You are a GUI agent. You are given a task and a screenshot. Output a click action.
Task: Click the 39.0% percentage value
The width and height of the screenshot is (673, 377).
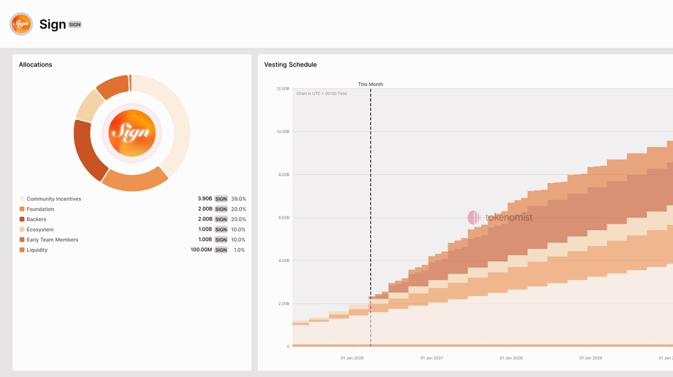click(238, 199)
